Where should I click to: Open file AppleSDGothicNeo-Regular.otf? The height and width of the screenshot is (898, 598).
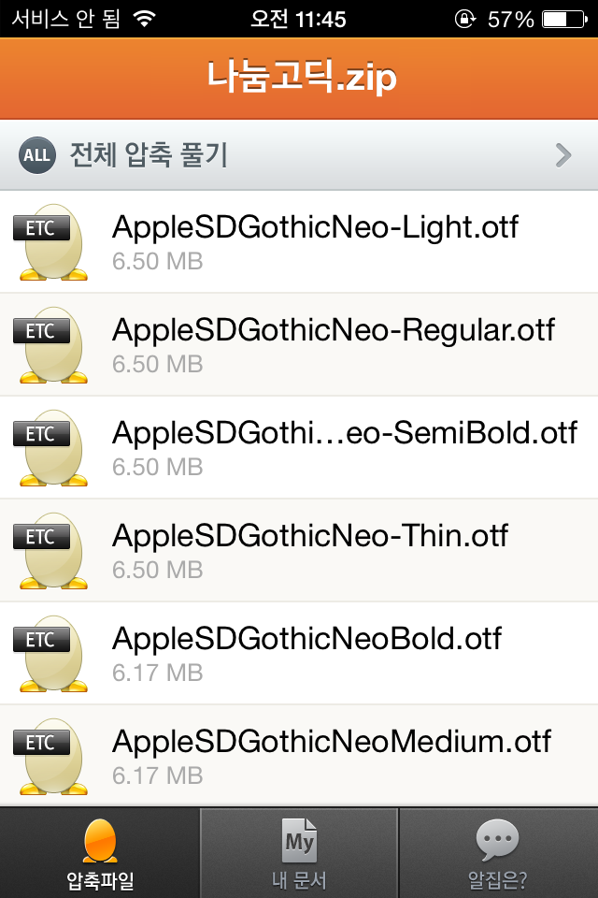pyautogui.click(x=333, y=331)
